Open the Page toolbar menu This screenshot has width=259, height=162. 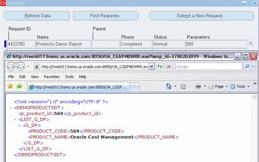tap(218, 86)
